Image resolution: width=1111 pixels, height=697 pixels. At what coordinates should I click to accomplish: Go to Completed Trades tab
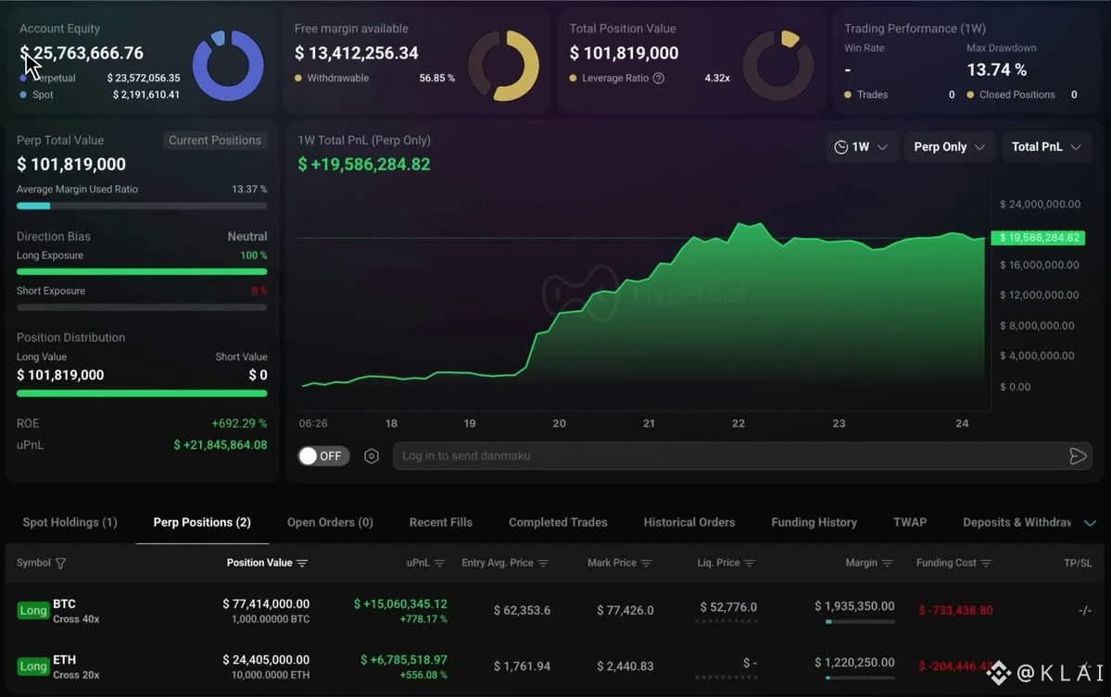[x=558, y=522]
